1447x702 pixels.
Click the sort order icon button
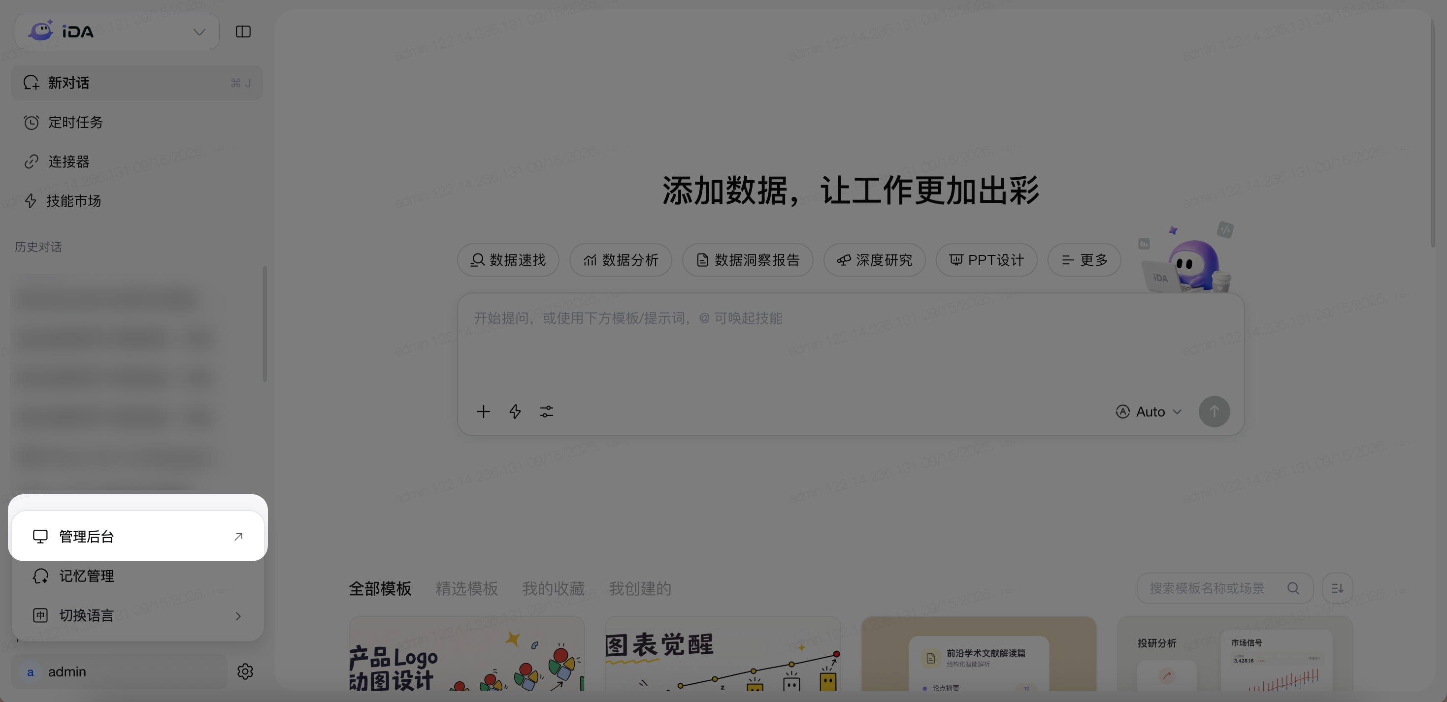(x=1338, y=588)
